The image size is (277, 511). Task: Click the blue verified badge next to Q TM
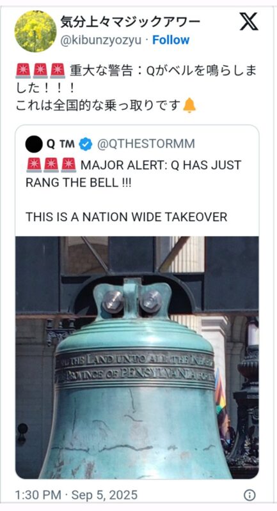[x=86, y=144]
